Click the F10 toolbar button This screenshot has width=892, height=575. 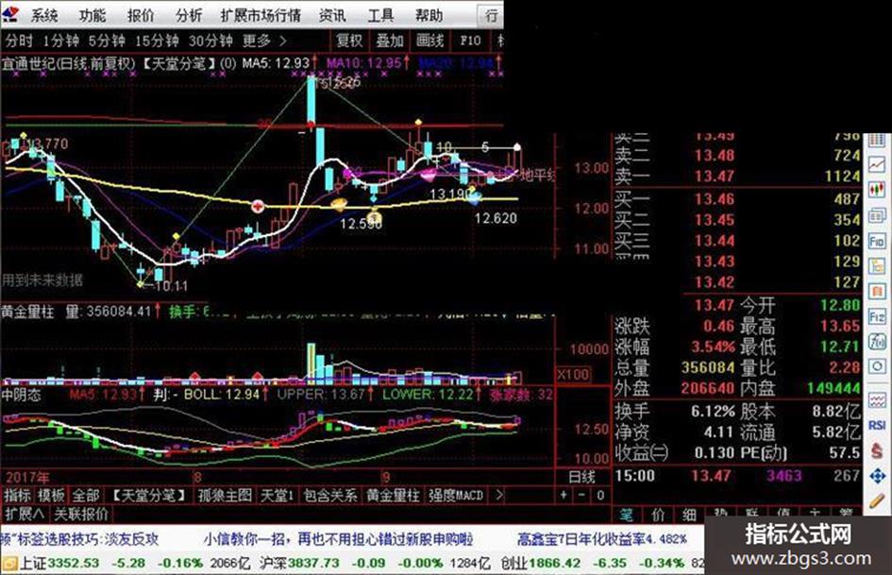pyautogui.click(x=470, y=41)
